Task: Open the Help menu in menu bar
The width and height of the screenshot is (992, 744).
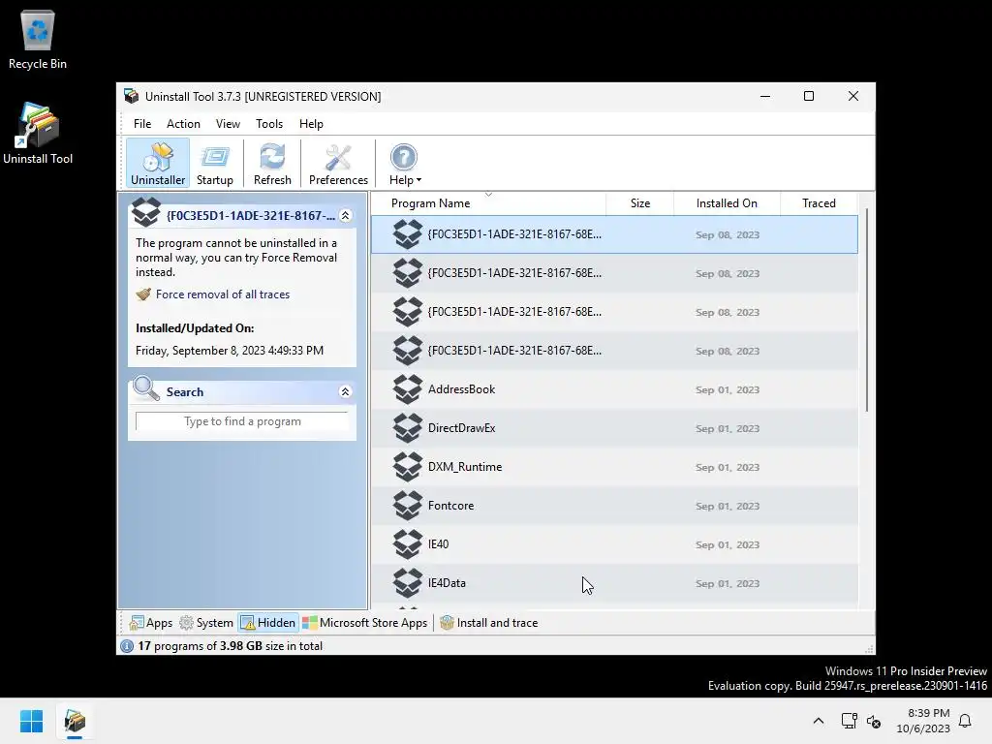Action: click(x=311, y=124)
